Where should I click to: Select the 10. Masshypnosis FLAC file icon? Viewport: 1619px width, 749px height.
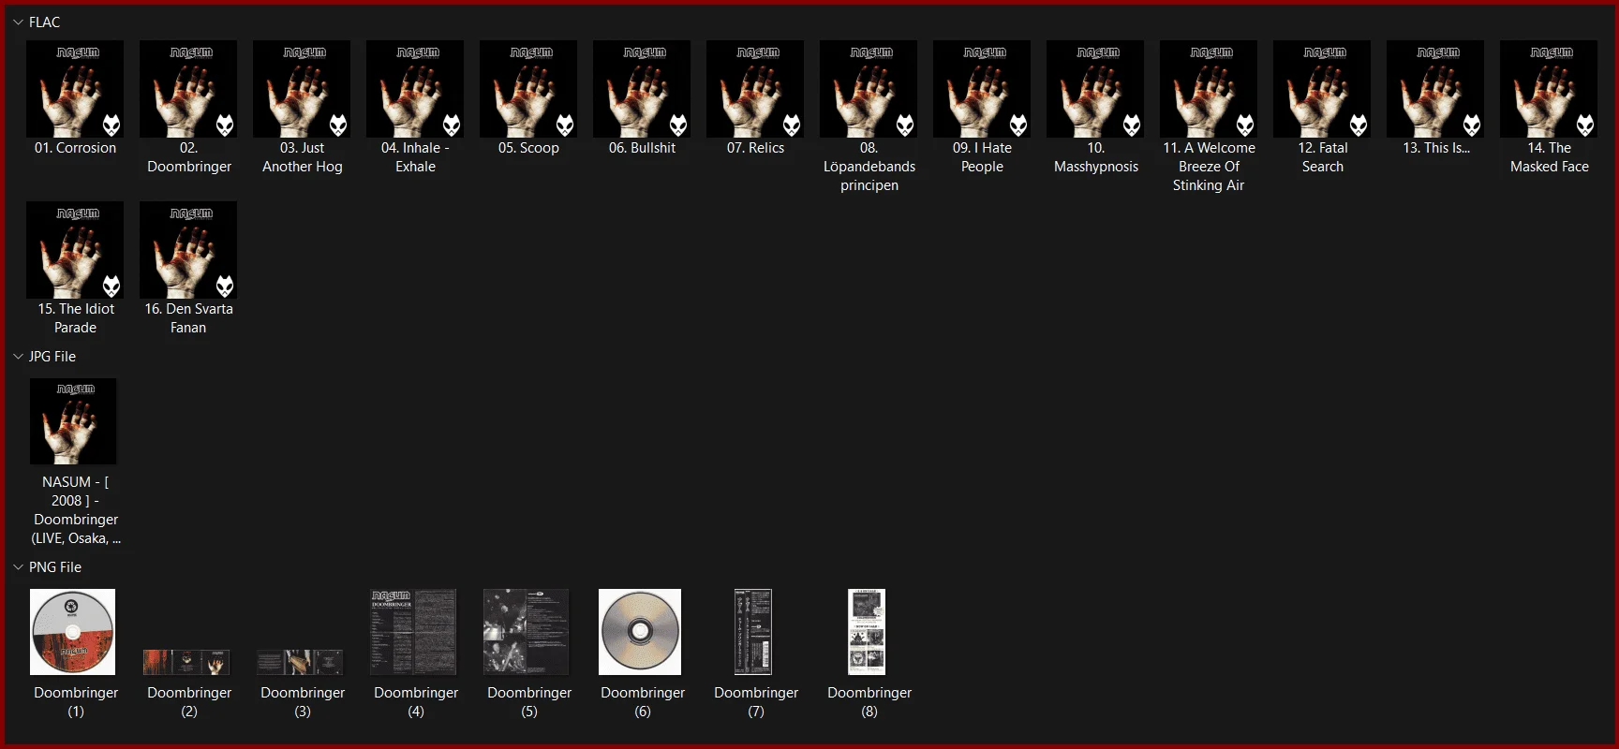[1095, 89]
